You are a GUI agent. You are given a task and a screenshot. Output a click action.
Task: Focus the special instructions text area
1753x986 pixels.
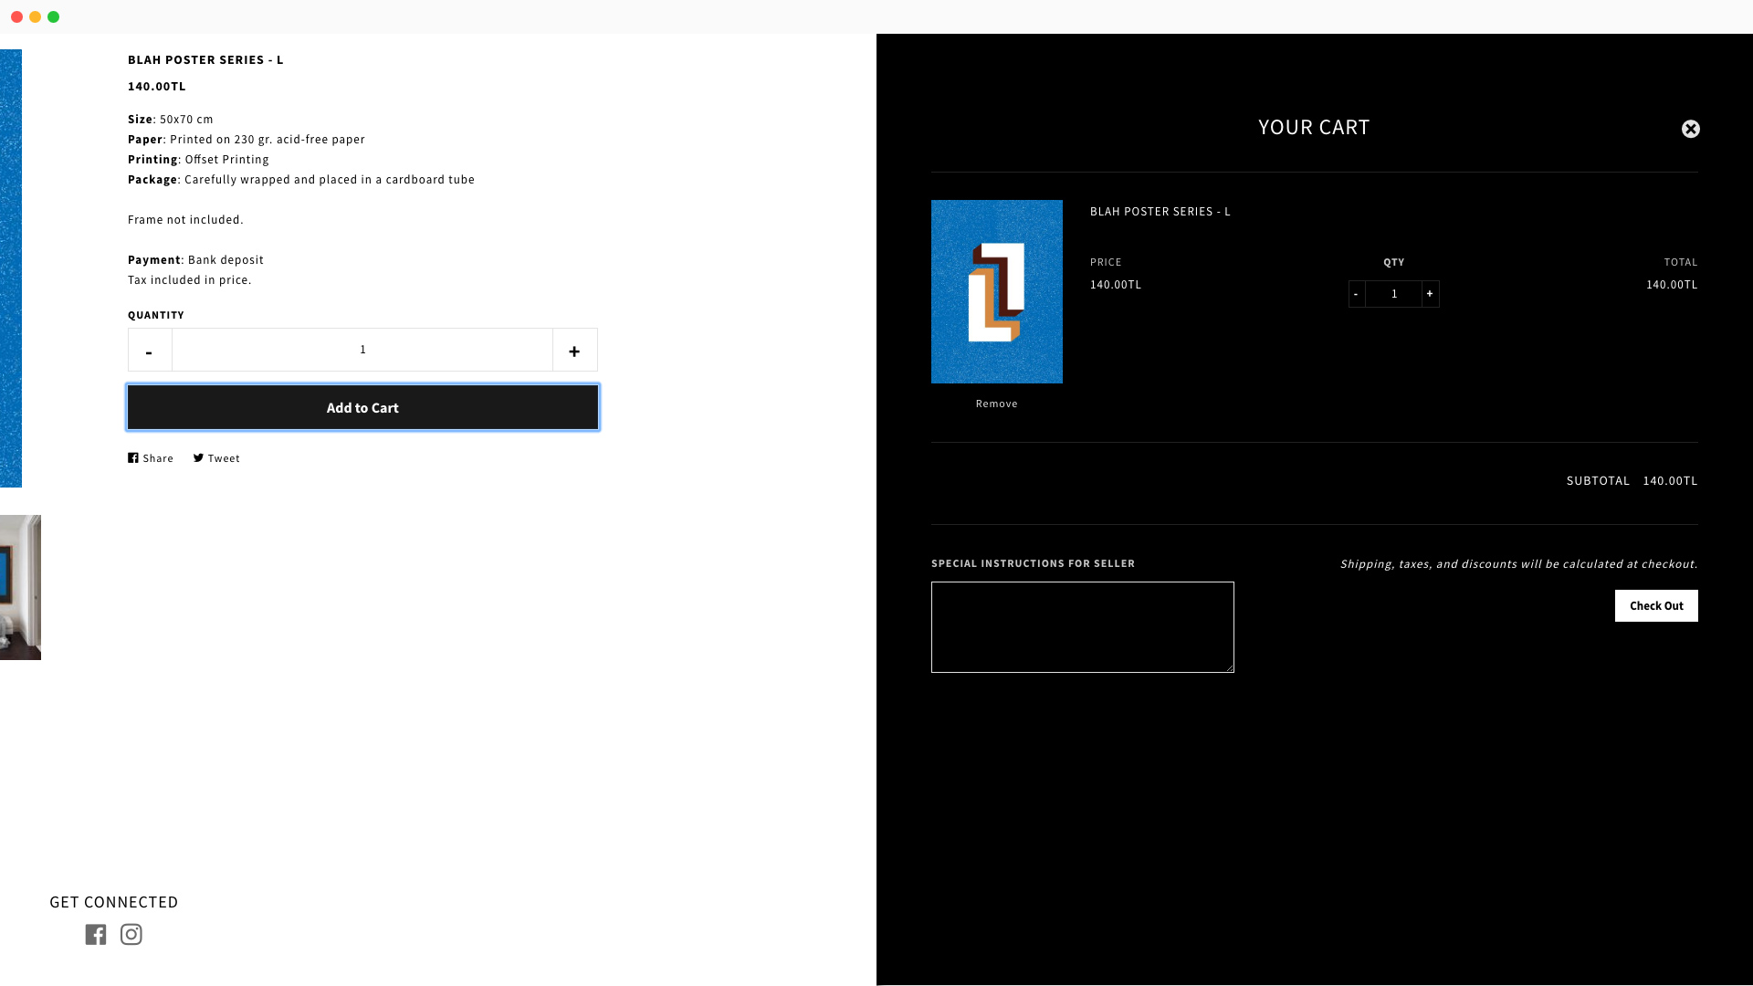(x=1082, y=627)
